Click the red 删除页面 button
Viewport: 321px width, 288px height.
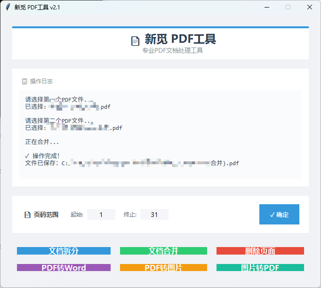click(260, 251)
